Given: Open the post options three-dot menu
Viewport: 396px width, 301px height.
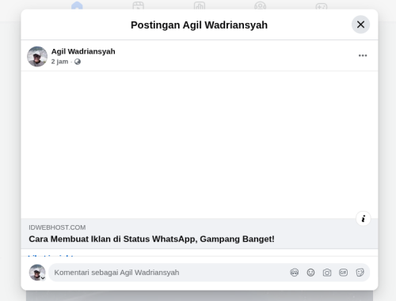Looking at the screenshot, I should click(363, 55).
